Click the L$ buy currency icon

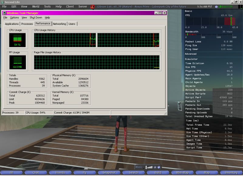pos(216,7)
